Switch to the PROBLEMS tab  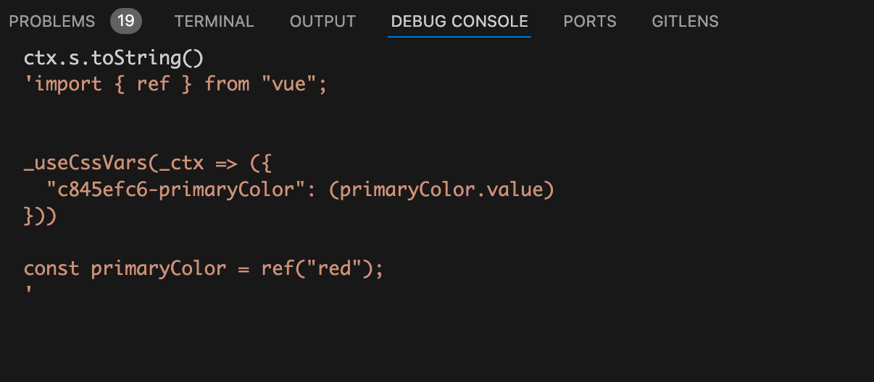click(x=51, y=22)
